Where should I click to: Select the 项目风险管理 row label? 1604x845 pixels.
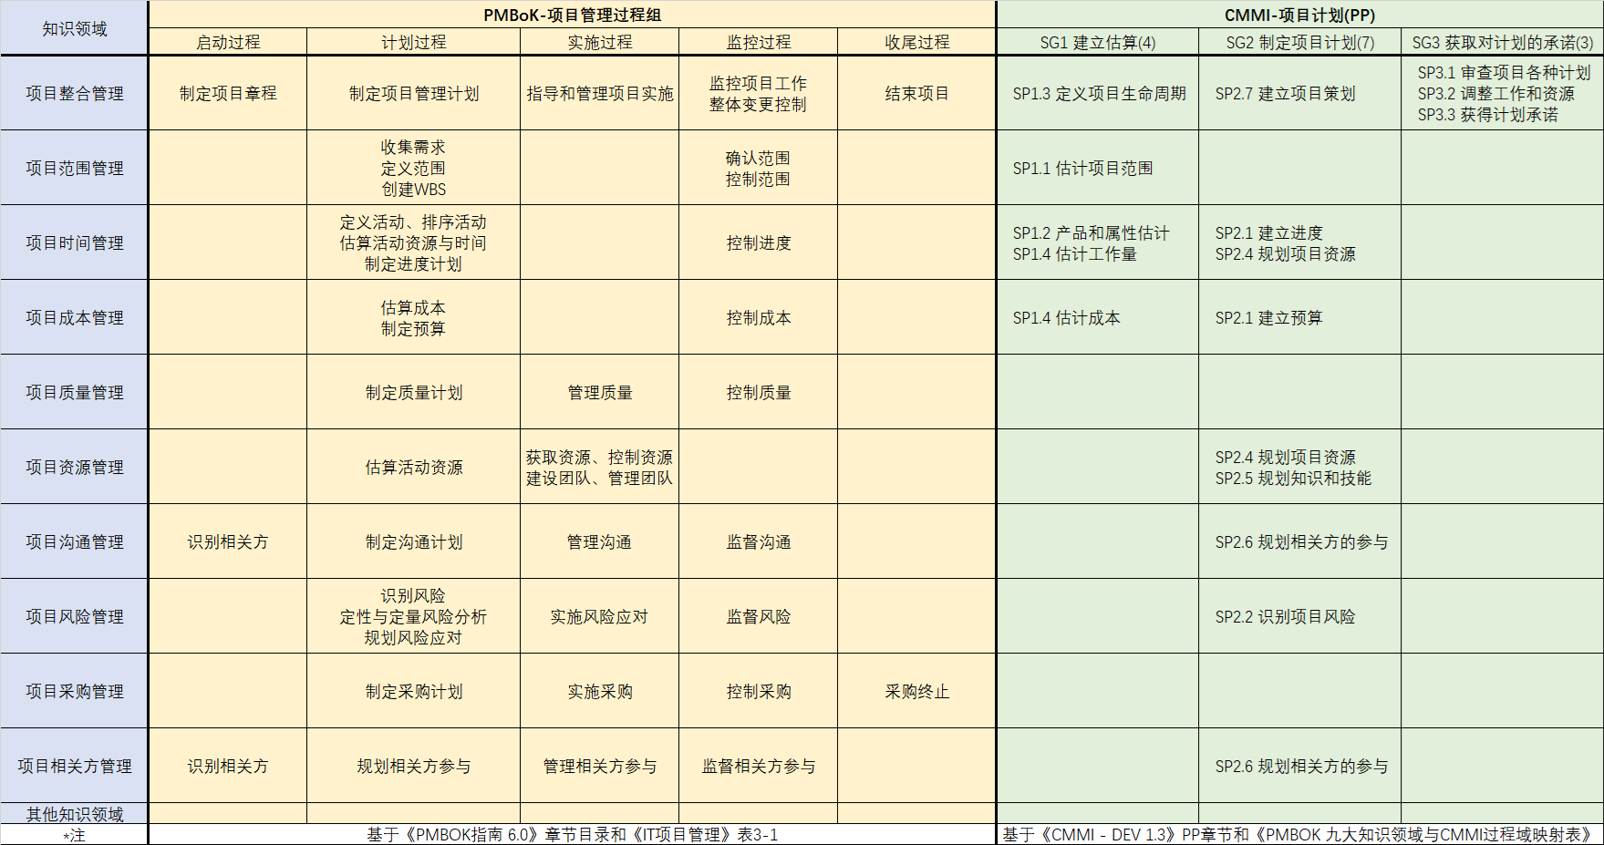74,616
